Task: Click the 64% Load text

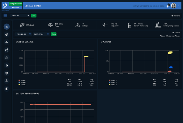Action: point(30,25)
